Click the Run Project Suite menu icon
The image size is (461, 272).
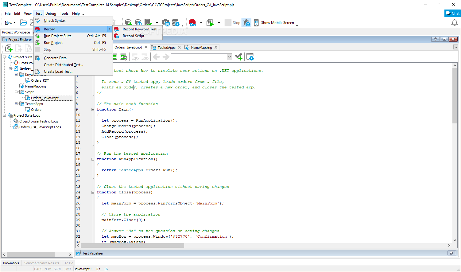click(37, 36)
